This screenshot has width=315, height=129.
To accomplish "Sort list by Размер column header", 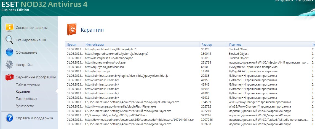I will (213, 45).
